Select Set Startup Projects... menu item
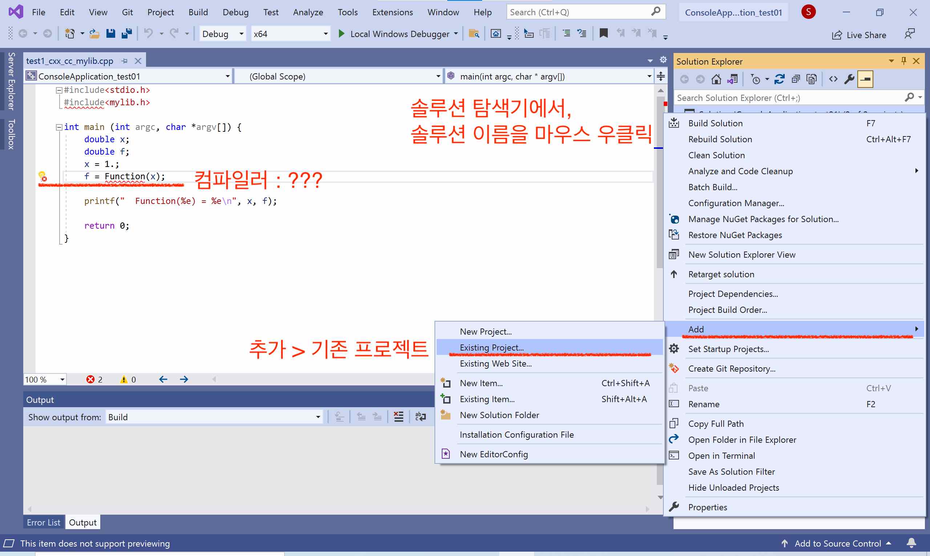The width and height of the screenshot is (930, 556). coord(793,349)
